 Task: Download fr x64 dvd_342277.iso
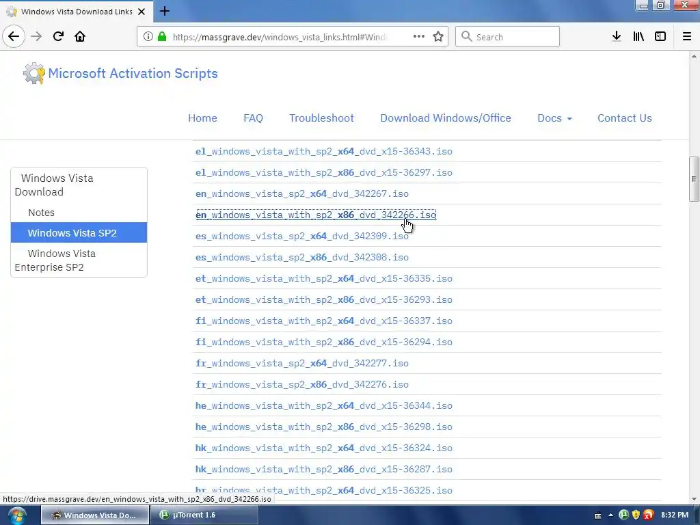(301, 364)
